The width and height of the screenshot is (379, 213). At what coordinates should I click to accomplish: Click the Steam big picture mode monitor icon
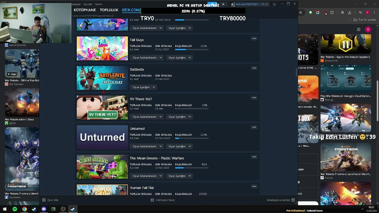[274, 4]
